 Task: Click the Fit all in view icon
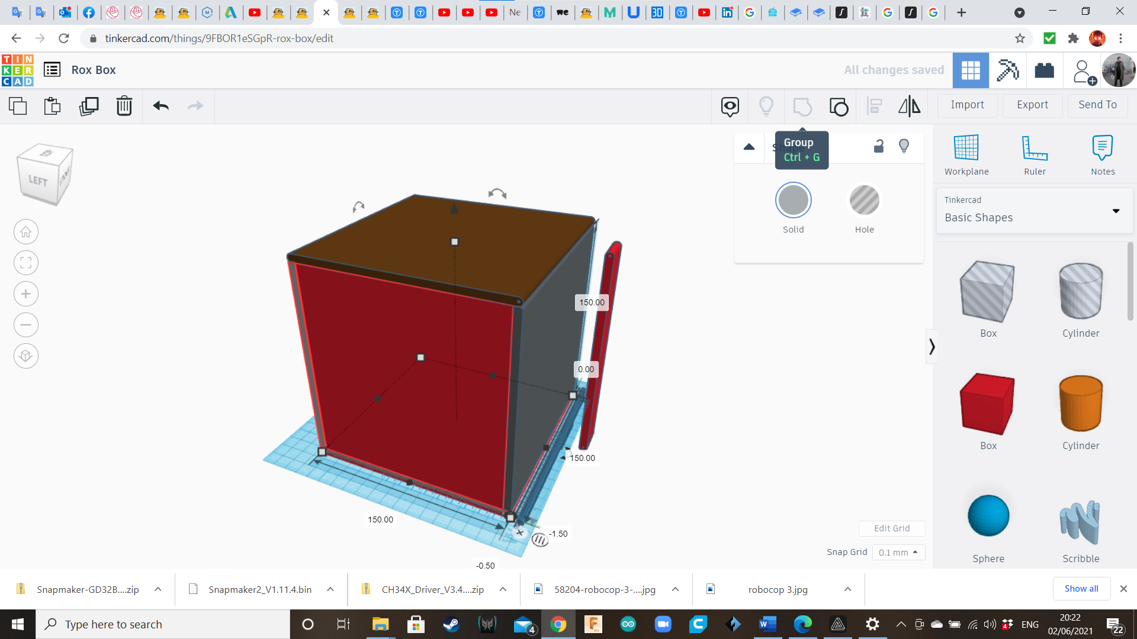click(26, 263)
